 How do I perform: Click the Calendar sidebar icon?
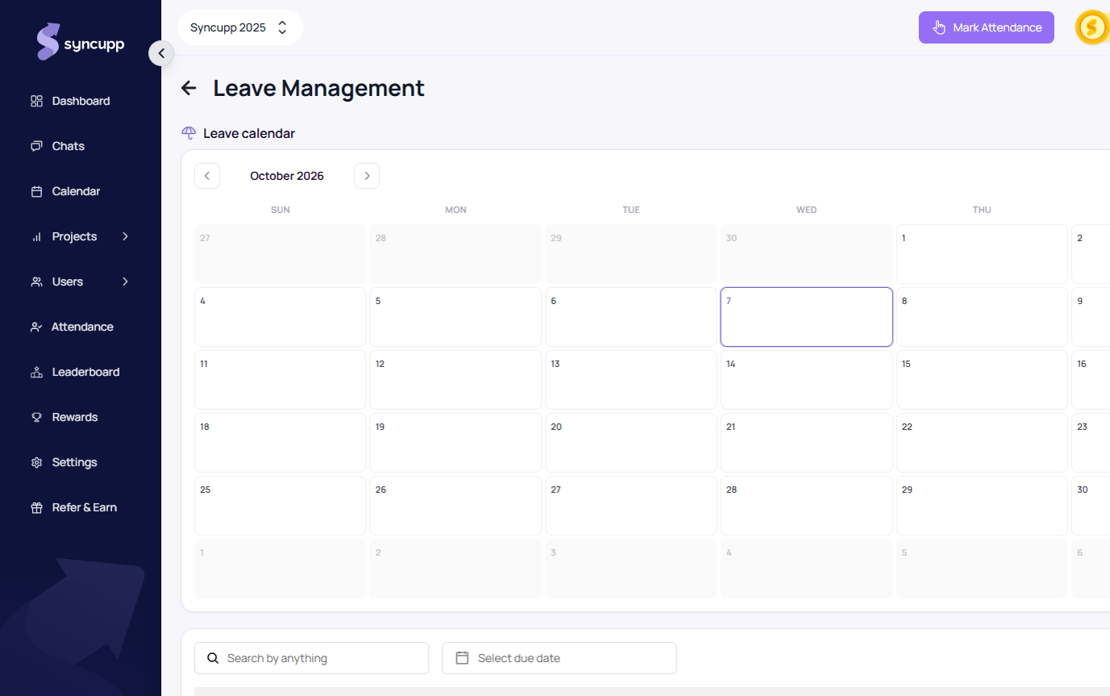[x=36, y=191]
